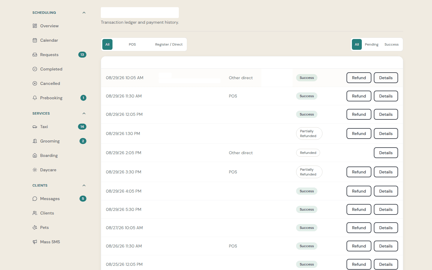Viewport: 432px width, 270px height.
Task: Click the Boarding house icon
Action: 35,155
